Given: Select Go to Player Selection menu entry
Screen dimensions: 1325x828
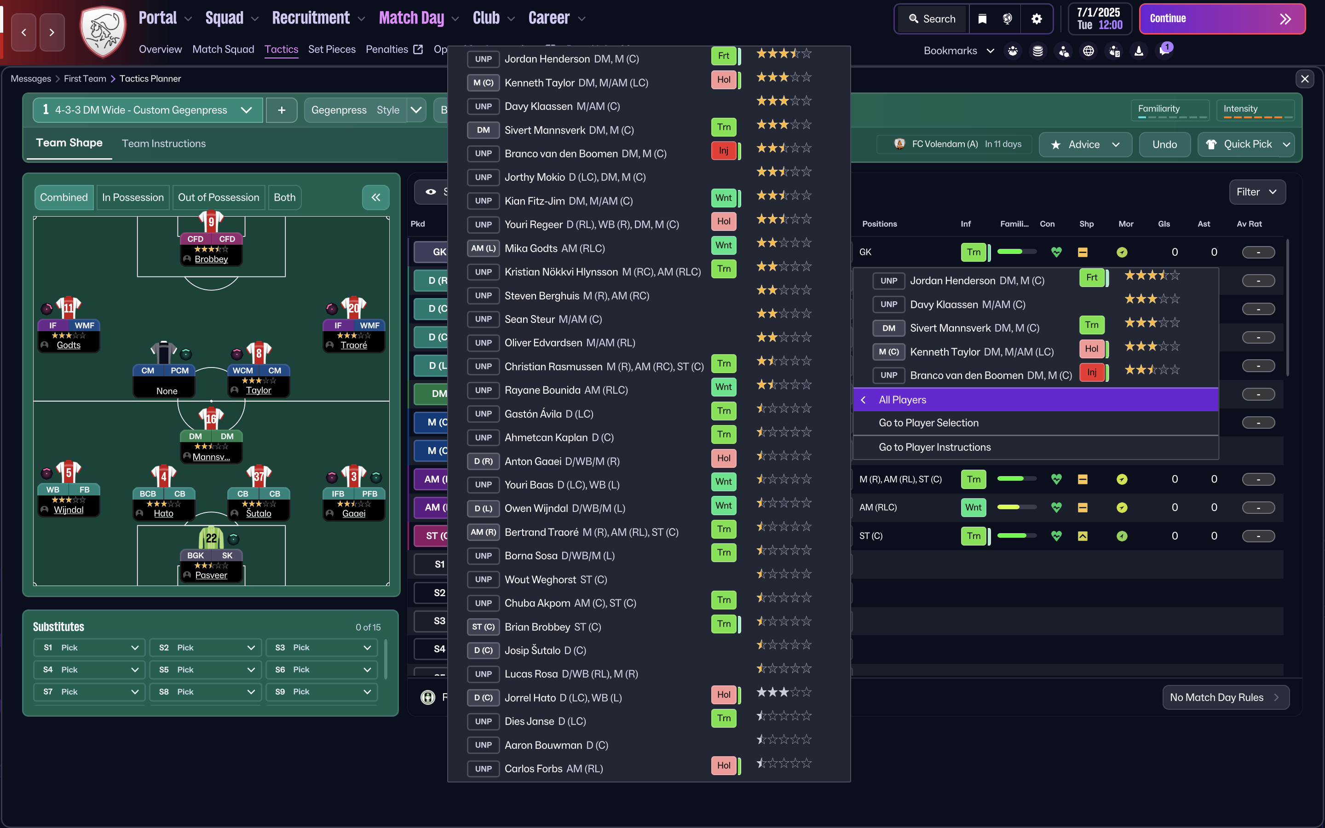Looking at the screenshot, I should click(1035, 423).
